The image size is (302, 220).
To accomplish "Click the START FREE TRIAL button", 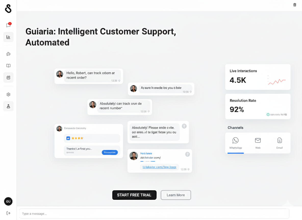I will click(134, 195).
